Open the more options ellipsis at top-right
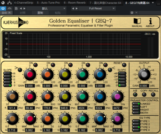The image size is (161, 134). click(158, 3)
